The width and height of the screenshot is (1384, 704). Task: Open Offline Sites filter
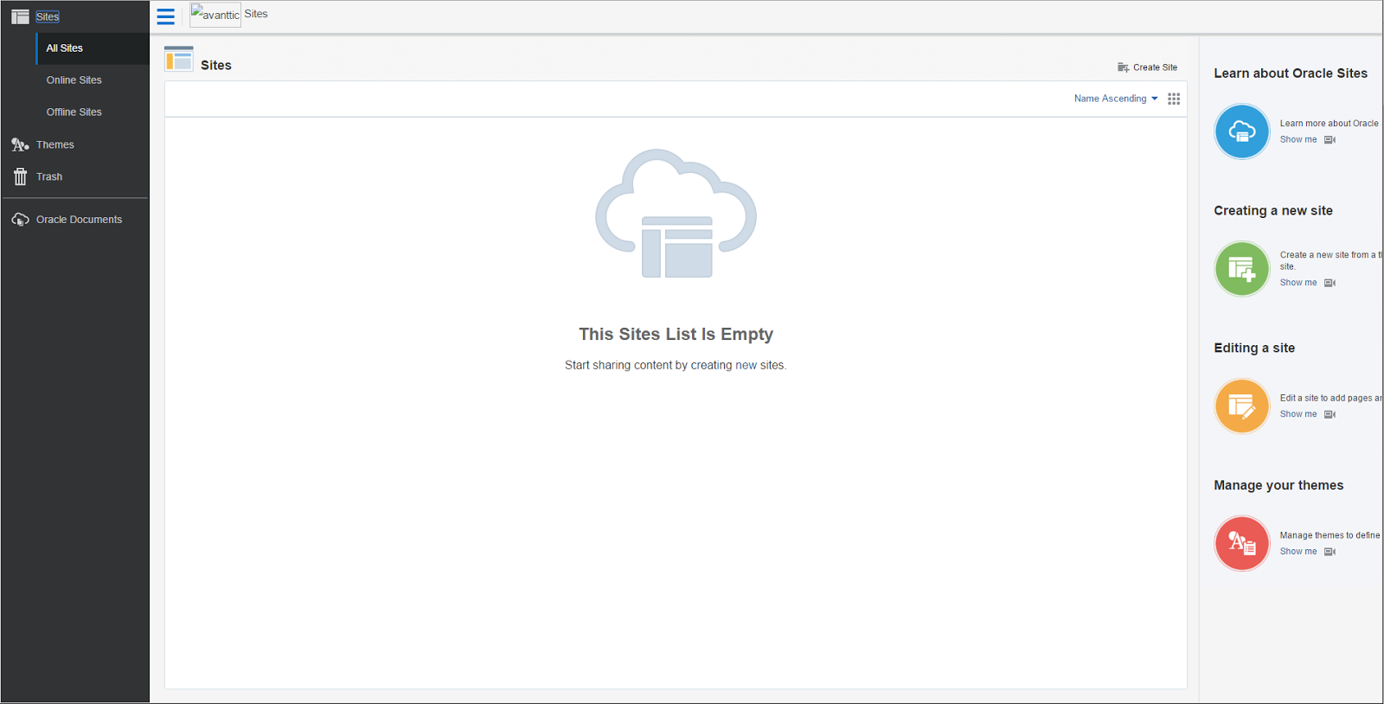pos(74,112)
